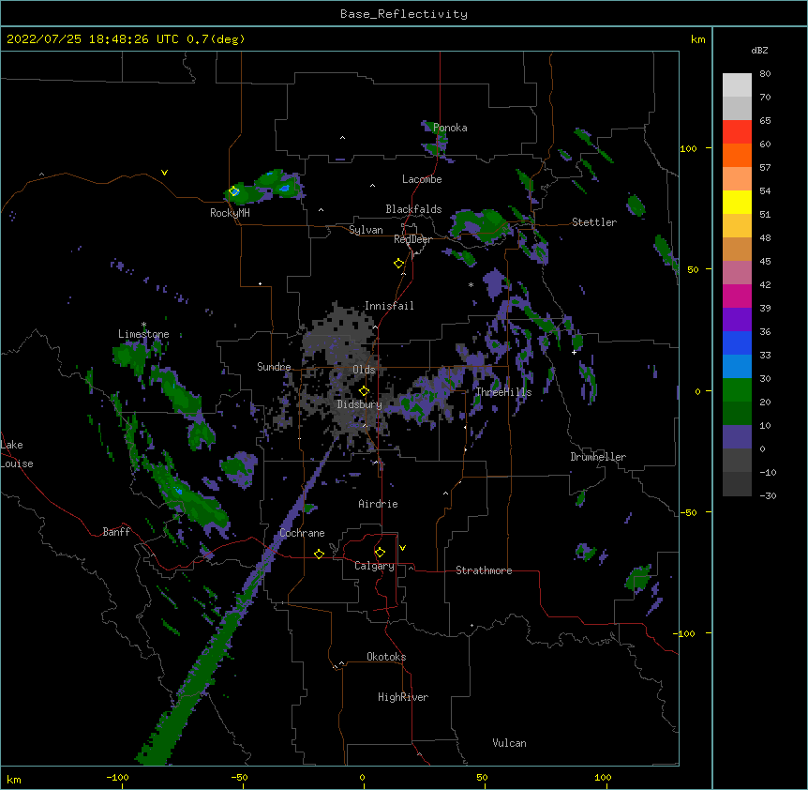This screenshot has height=790, width=808.
Task: Click the yellow marker above Calgary label
Action: (380, 553)
